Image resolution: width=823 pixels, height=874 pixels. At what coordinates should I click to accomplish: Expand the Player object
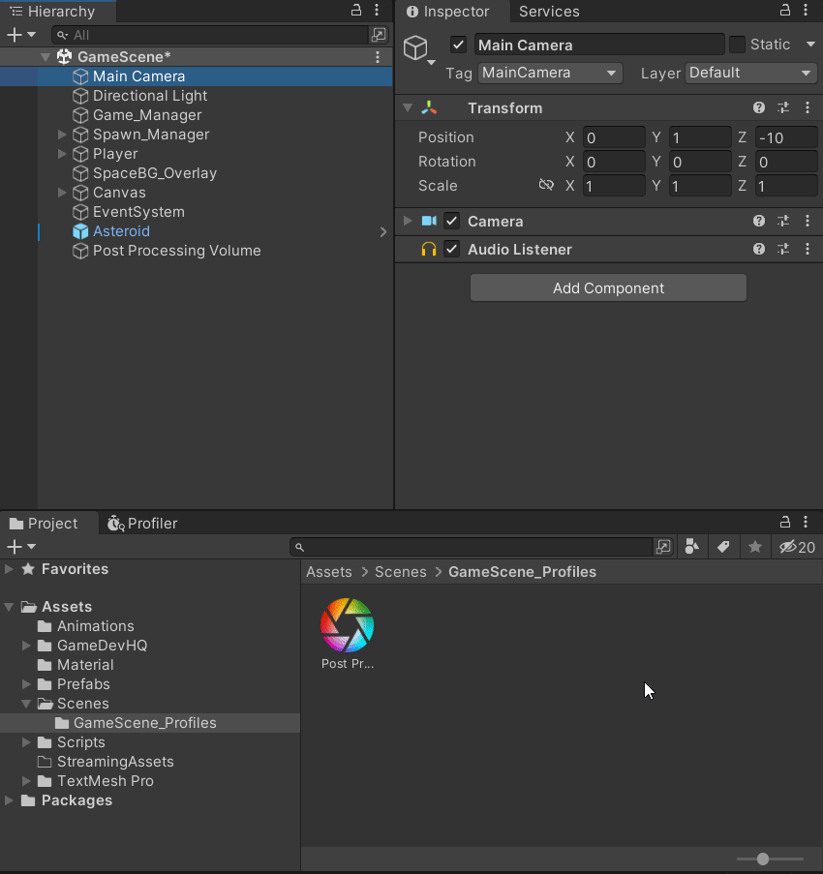(62, 154)
